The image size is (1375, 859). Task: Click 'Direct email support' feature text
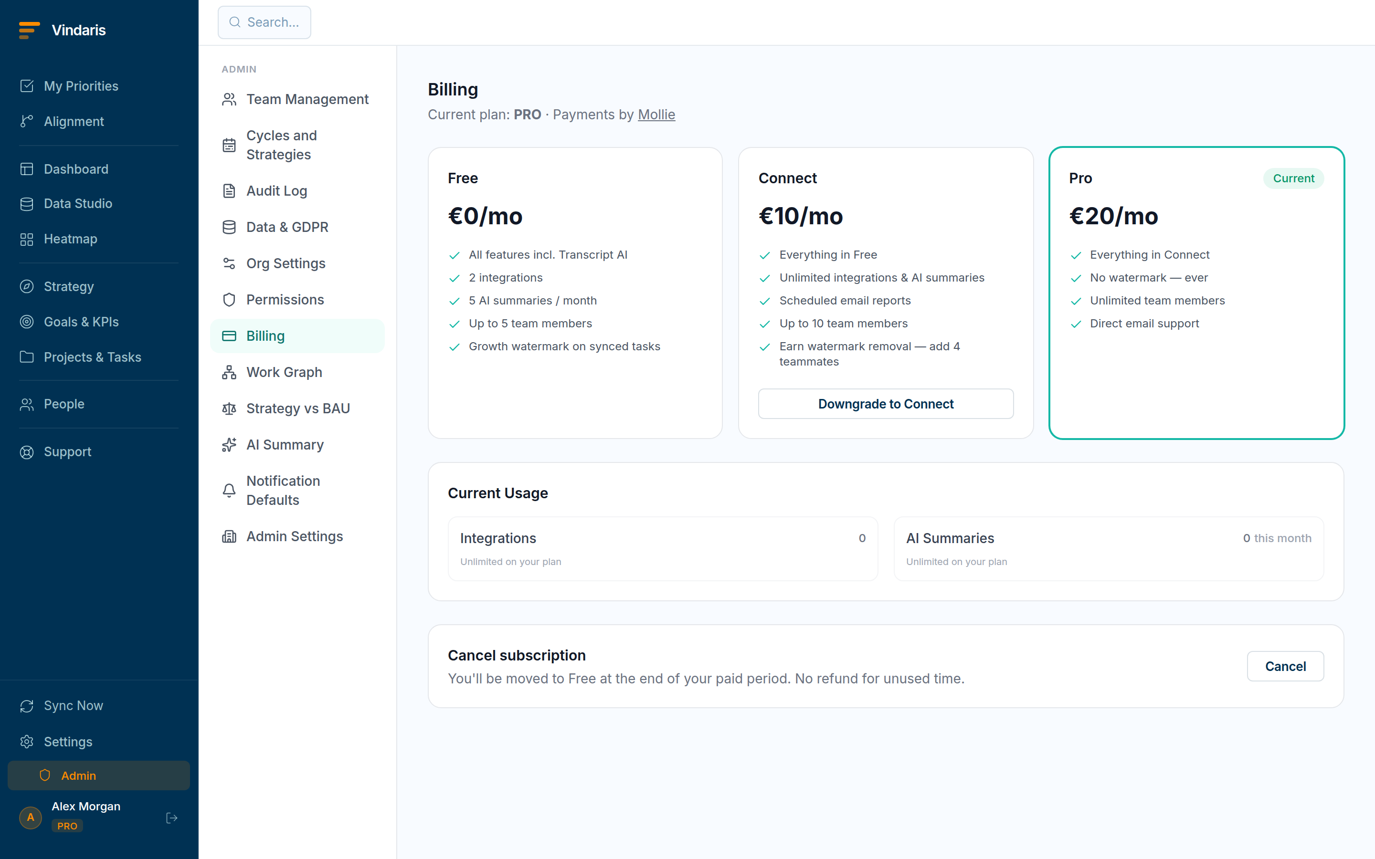[x=1144, y=323]
